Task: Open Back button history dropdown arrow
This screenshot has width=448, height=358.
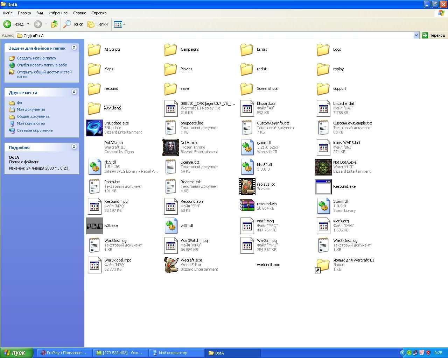Action: click(x=28, y=24)
